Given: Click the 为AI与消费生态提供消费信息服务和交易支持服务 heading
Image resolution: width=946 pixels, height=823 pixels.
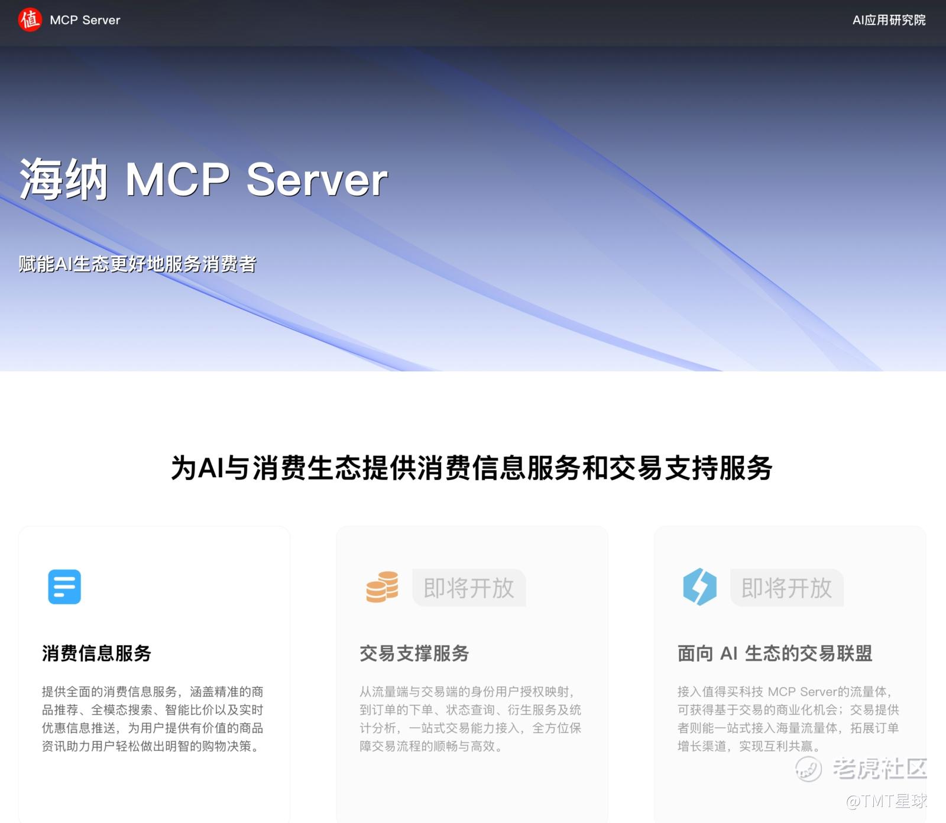Looking at the screenshot, I should click(x=472, y=468).
